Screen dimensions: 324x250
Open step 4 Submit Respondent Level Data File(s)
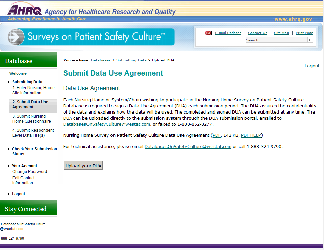[x=33, y=133]
